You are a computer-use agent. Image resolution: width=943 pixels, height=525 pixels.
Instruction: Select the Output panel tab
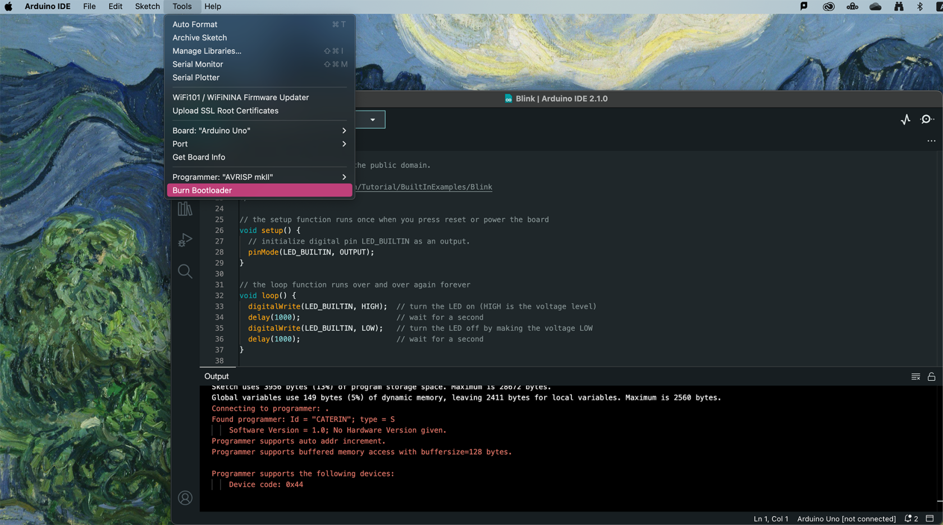tap(217, 376)
